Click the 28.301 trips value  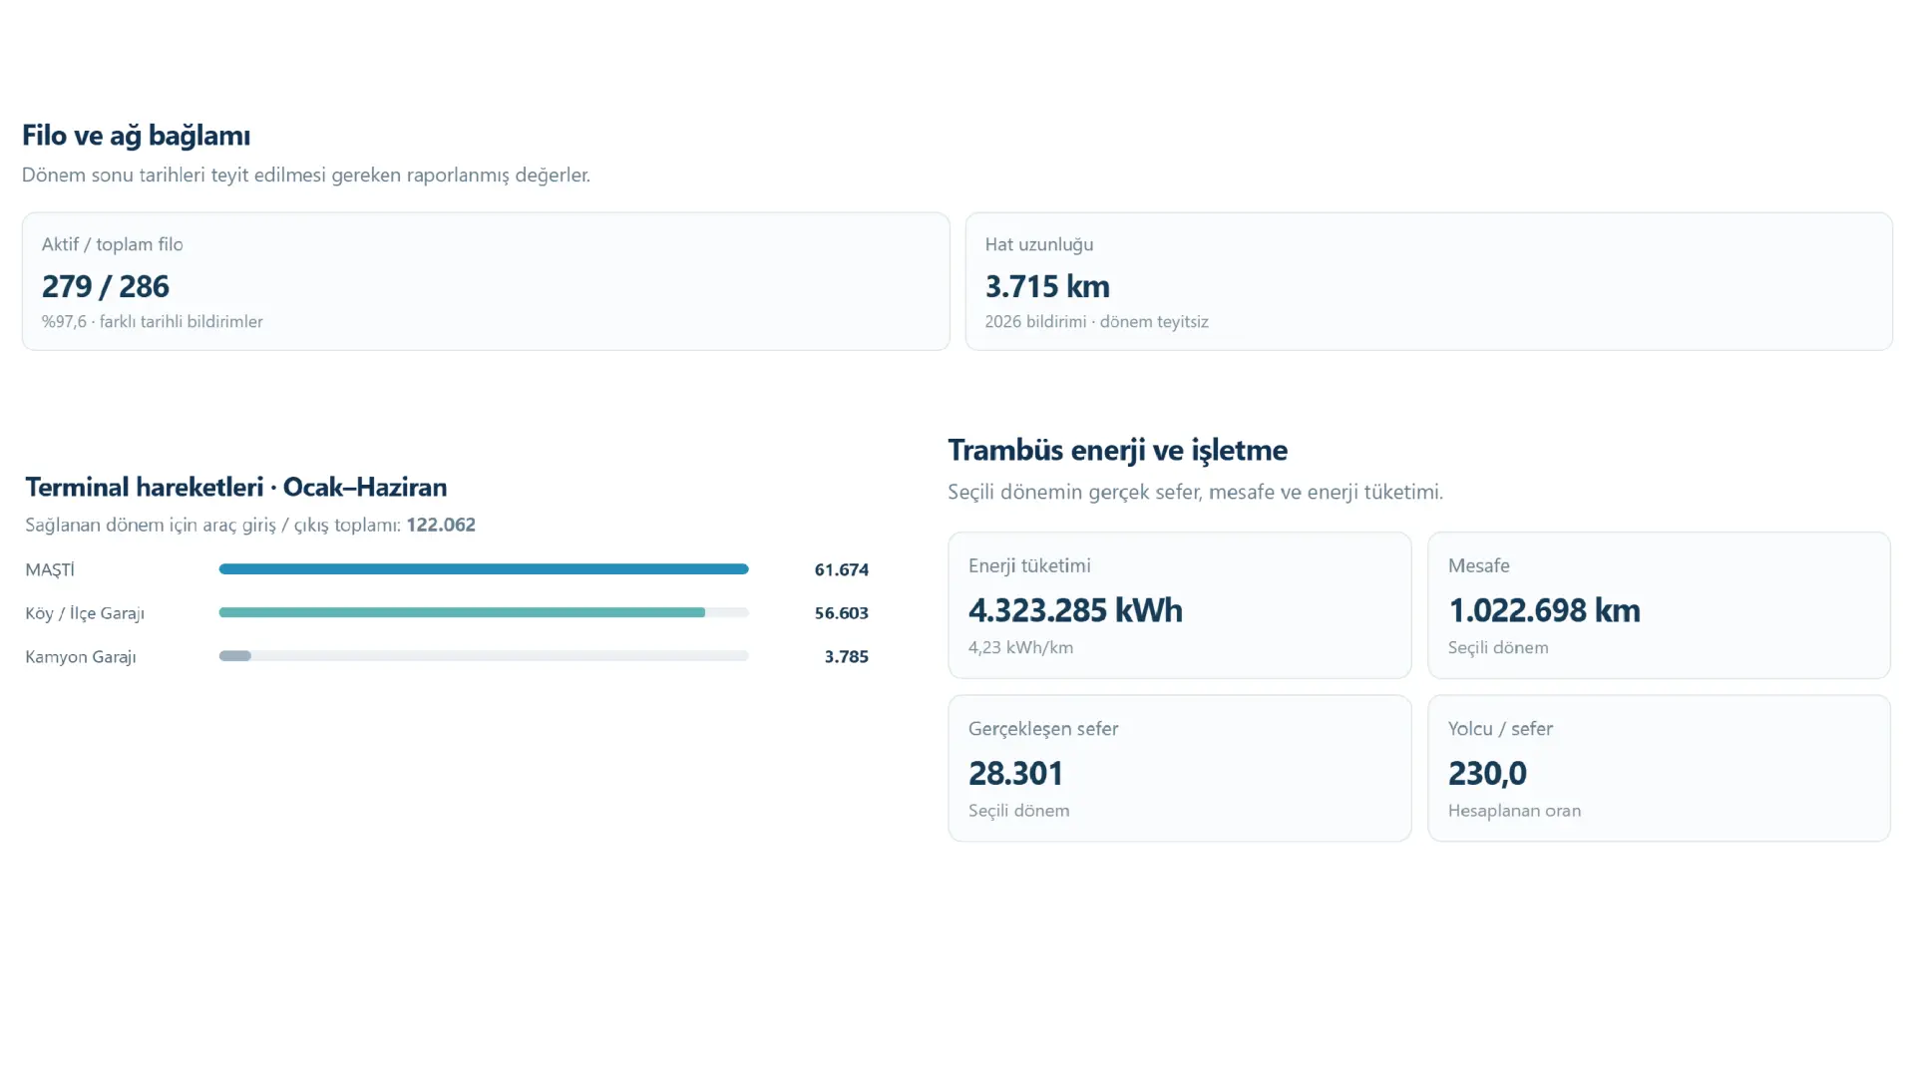(1015, 773)
